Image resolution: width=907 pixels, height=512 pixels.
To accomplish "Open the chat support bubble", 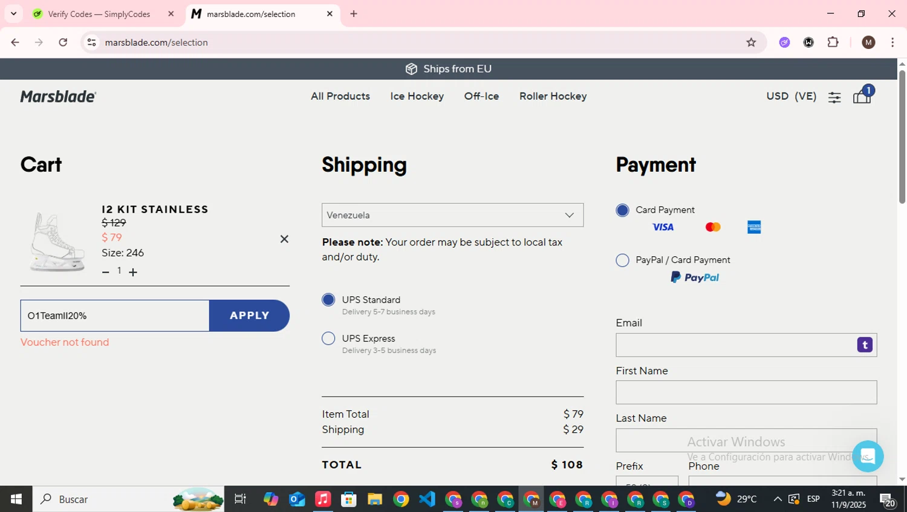I will (x=868, y=456).
